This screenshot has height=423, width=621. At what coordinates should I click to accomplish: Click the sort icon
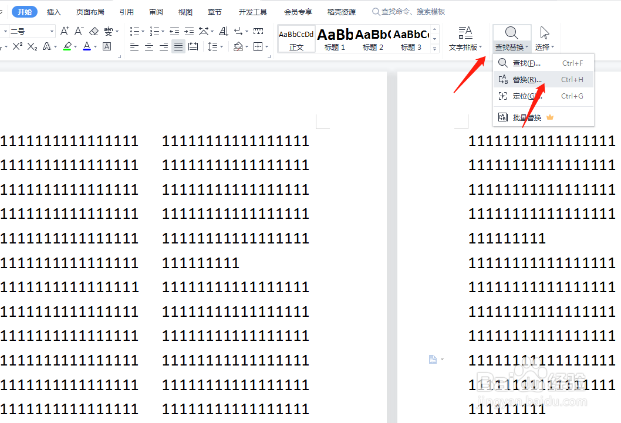click(224, 31)
